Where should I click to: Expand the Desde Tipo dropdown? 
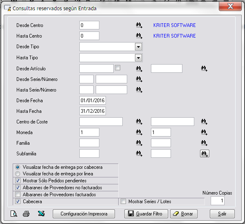(138, 47)
